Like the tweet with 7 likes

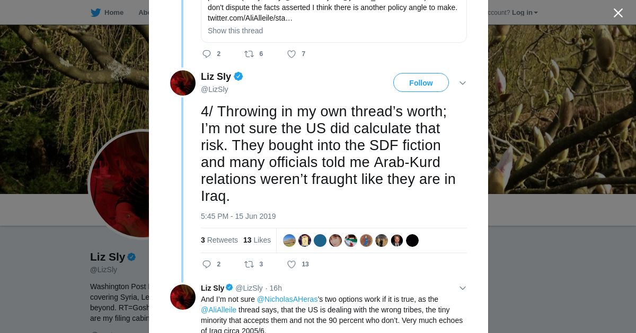click(x=291, y=54)
